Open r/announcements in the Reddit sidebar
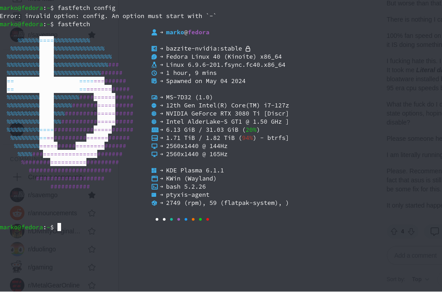The image size is (442, 292). pos(52,213)
